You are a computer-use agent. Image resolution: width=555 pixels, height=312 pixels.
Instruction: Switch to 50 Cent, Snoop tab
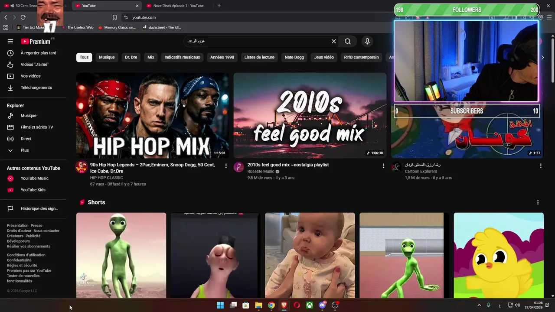(x=26, y=6)
